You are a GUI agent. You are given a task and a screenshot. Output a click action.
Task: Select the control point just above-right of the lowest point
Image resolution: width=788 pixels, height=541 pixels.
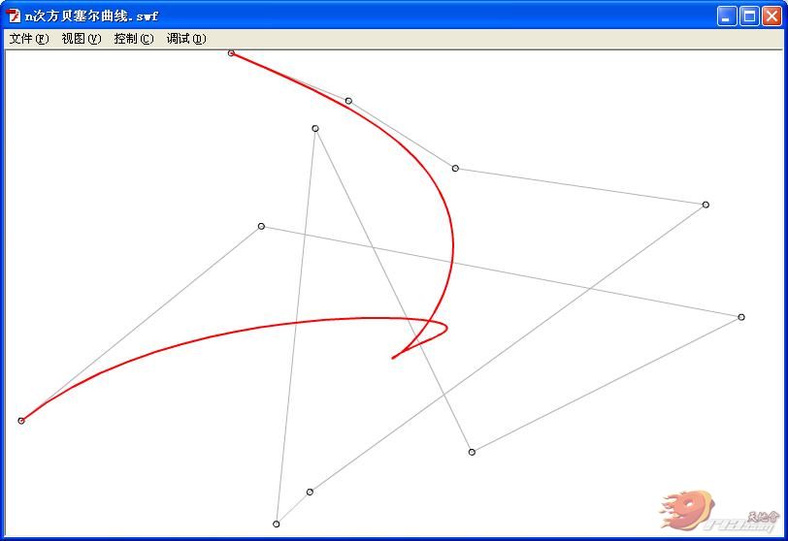(x=311, y=492)
